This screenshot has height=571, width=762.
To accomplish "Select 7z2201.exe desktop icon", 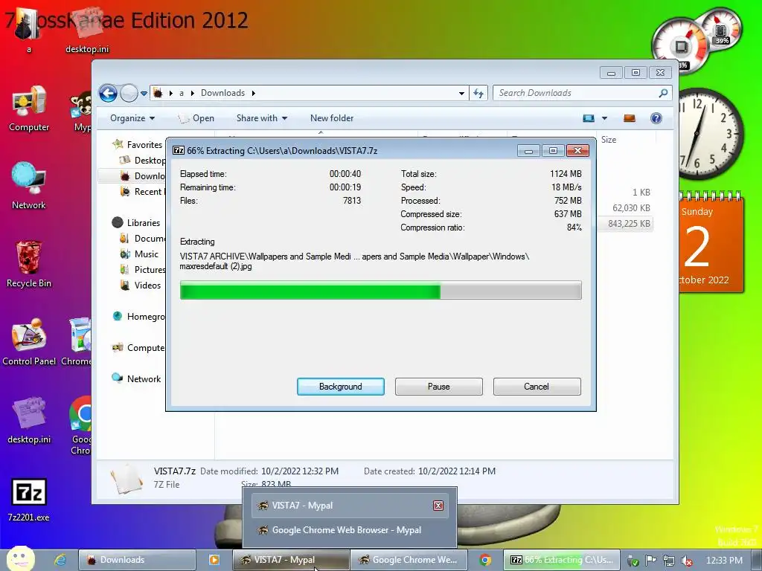I will point(29,500).
